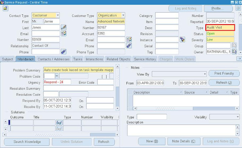The image size is (242, 148).
Task: Click the email edit icon beside contact Email
Action: click(x=64, y=33)
